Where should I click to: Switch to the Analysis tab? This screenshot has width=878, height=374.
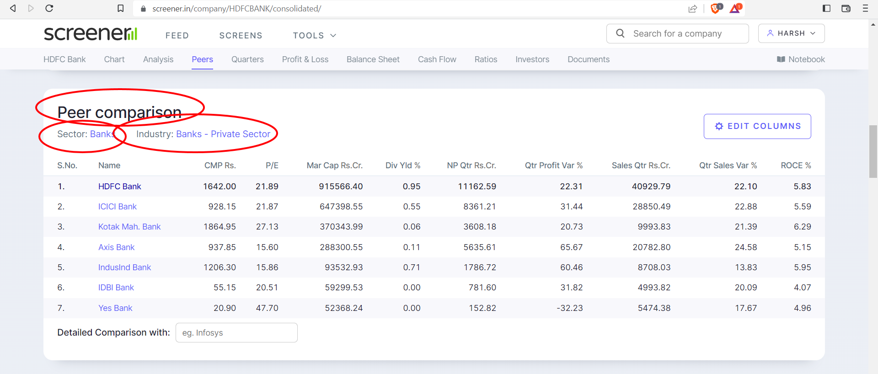click(158, 59)
